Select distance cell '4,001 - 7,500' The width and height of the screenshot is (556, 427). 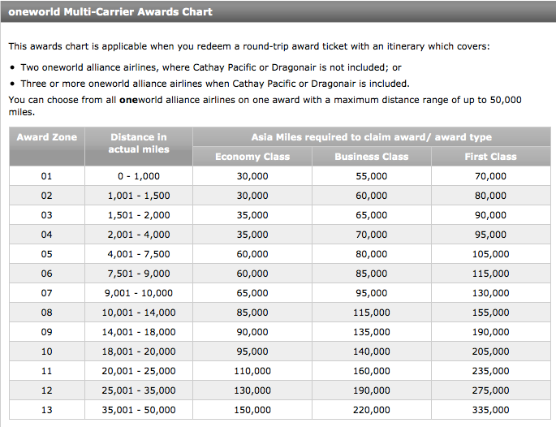click(139, 254)
